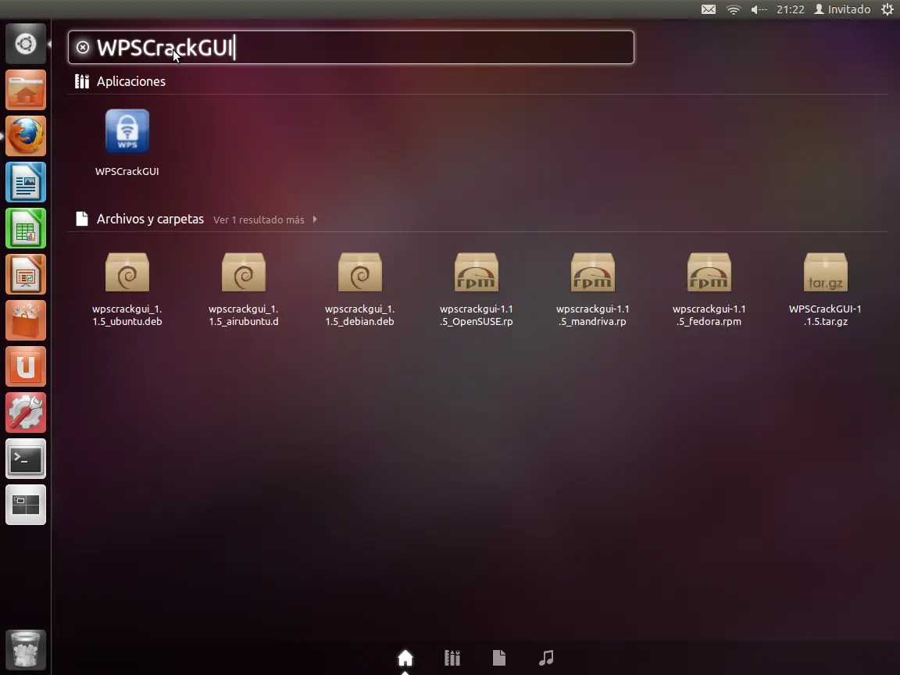Switch to the Files lens tab

499,658
